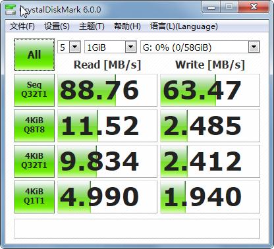274x249 pixels.
Task: Run all benchmarks with the All button
Action: pos(34,55)
